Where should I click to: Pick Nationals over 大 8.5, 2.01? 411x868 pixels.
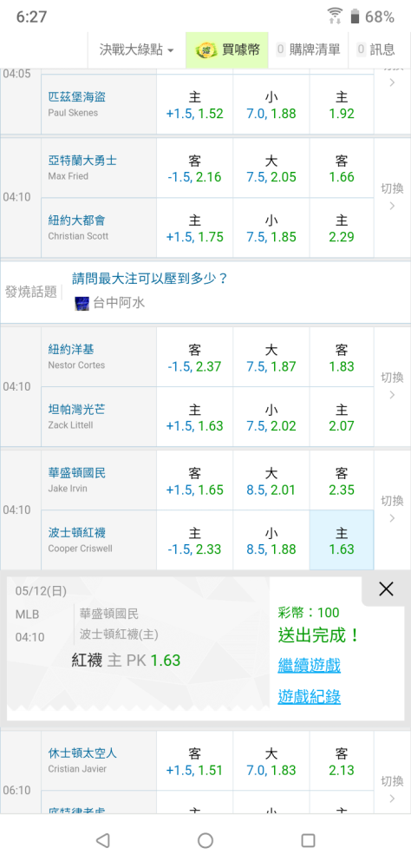(271, 481)
